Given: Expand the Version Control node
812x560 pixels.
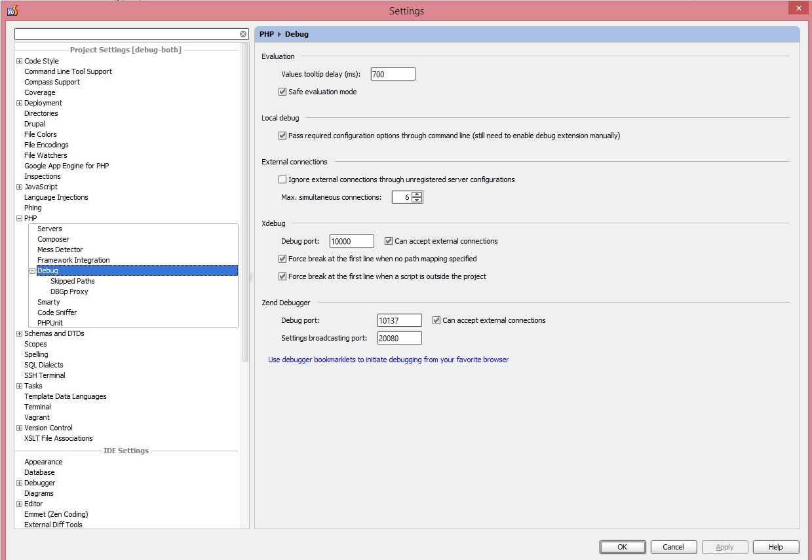Looking at the screenshot, I should pos(19,428).
